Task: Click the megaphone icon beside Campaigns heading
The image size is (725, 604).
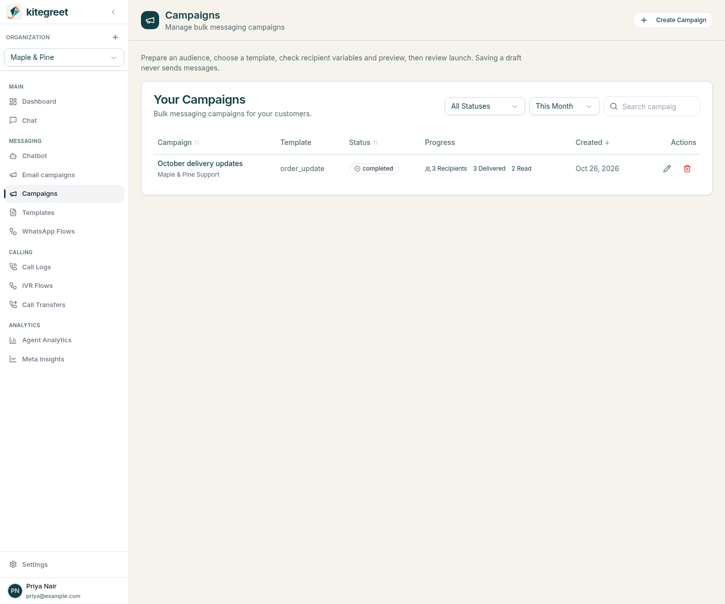Action: coord(150,20)
